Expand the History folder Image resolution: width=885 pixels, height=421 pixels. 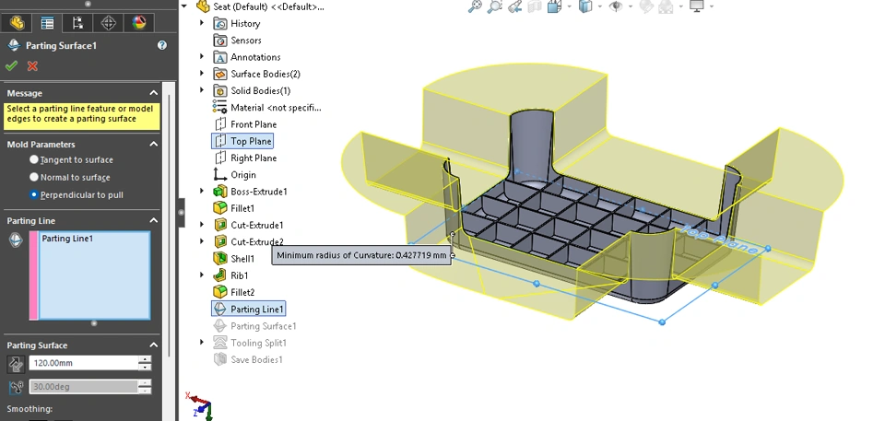click(x=202, y=23)
